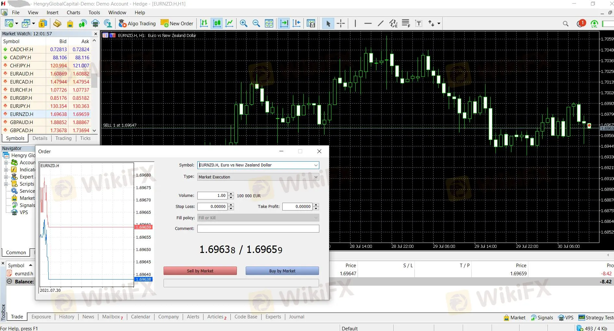
Task: Click the search magnifier icon
Action: click(566, 24)
